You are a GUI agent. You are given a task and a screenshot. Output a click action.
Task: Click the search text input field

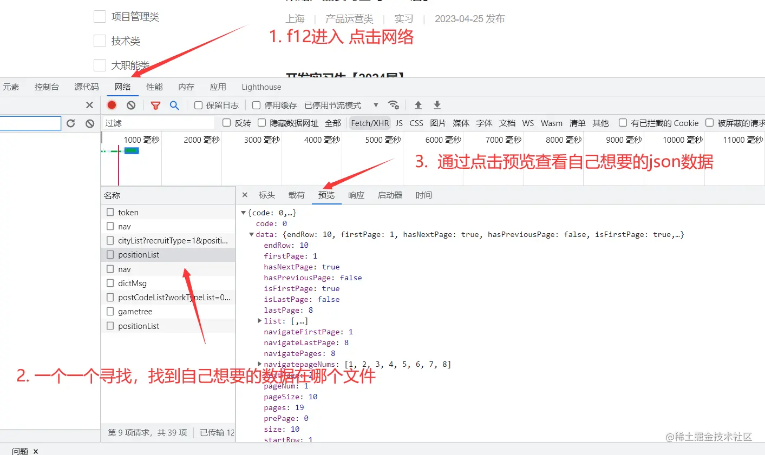30,123
